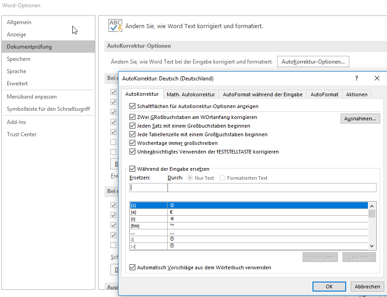Viewport: 387px width, 297px height.
Task: Click the Ersetzen input field
Action: tap(149, 188)
